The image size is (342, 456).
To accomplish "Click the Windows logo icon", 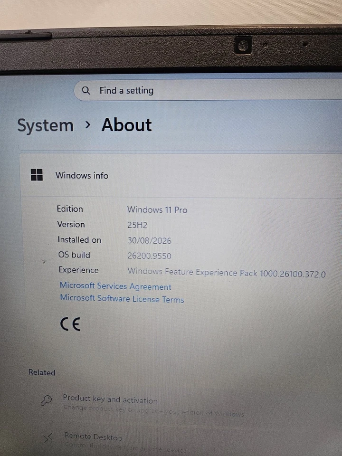I will (x=37, y=175).
